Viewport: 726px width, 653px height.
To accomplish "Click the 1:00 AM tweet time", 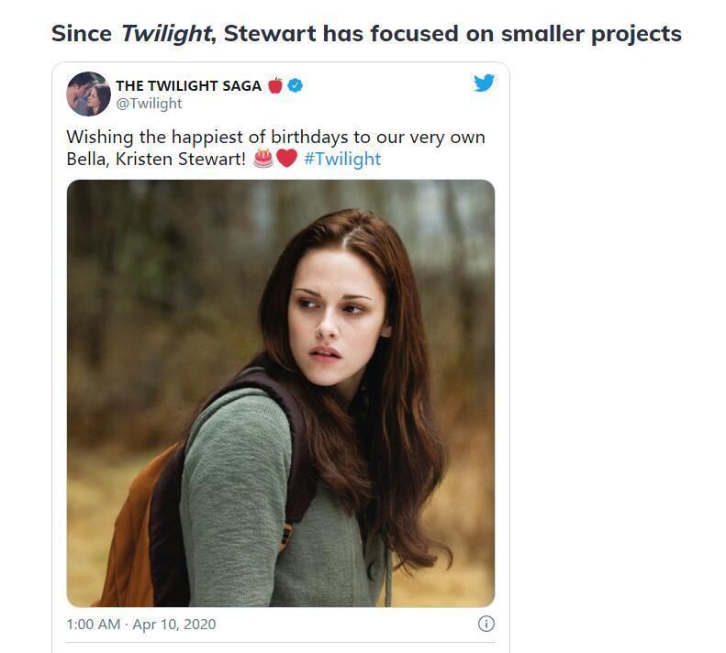I will coord(93,624).
